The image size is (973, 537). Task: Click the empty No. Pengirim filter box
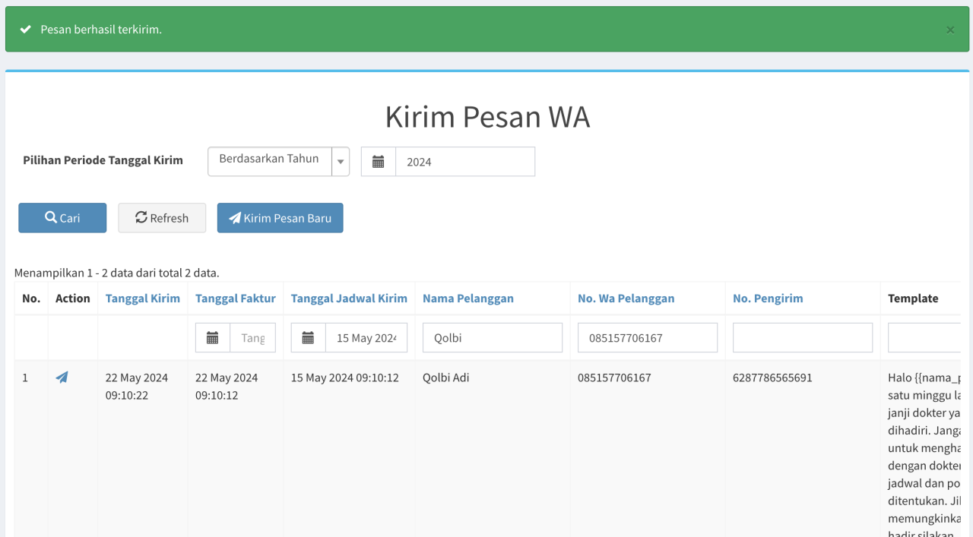(x=802, y=338)
